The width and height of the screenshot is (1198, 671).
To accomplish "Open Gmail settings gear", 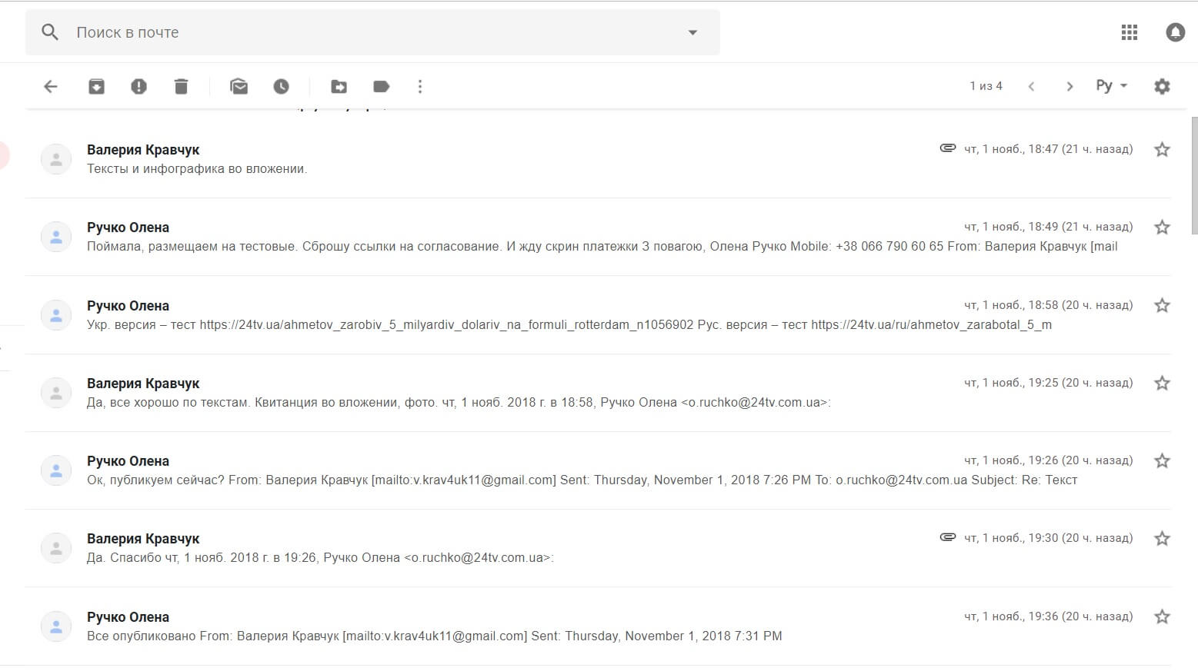I will tap(1162, 86).
